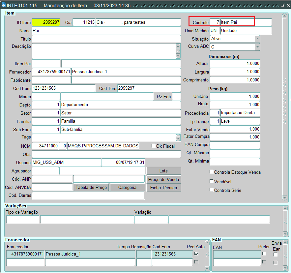The image size is (291, 273).
Task: Click EAN panel scroll up arrow
Action: pyautogui.click(x=285, y=242)
